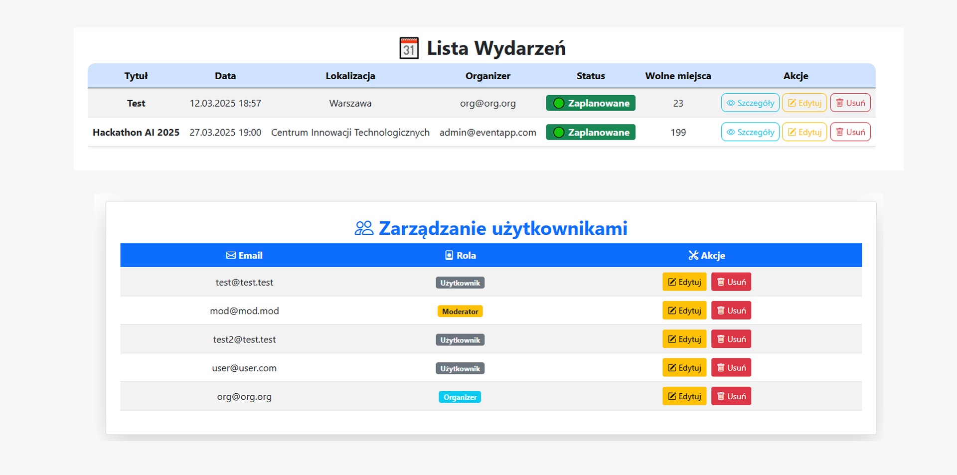This screenshot has width=957, height=475.
Task: Click Użytkownik badge for test@test.test
Action: 460,283
